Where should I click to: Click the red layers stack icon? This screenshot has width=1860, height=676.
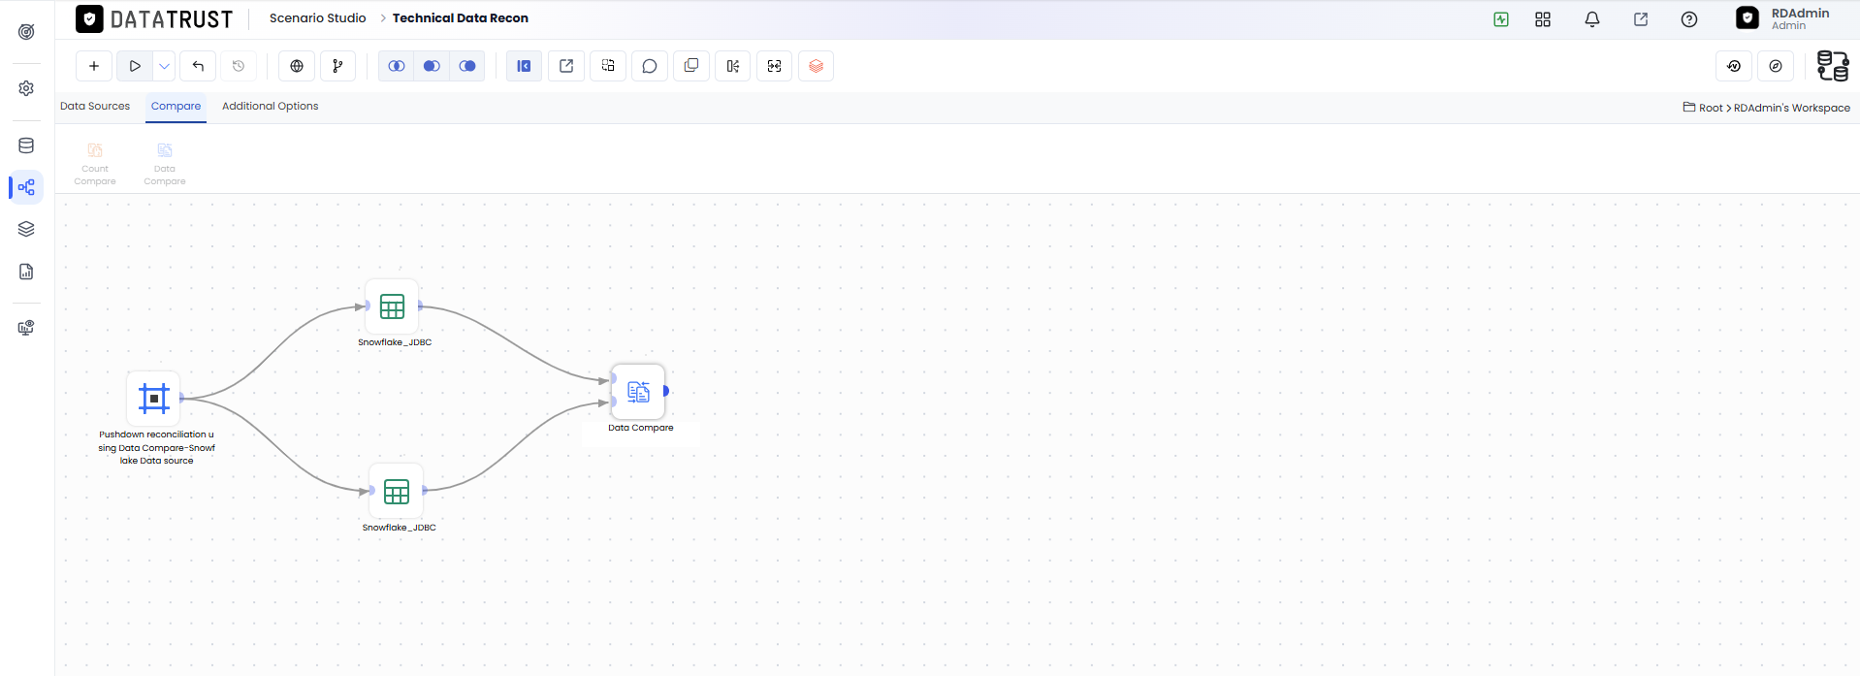816,66
